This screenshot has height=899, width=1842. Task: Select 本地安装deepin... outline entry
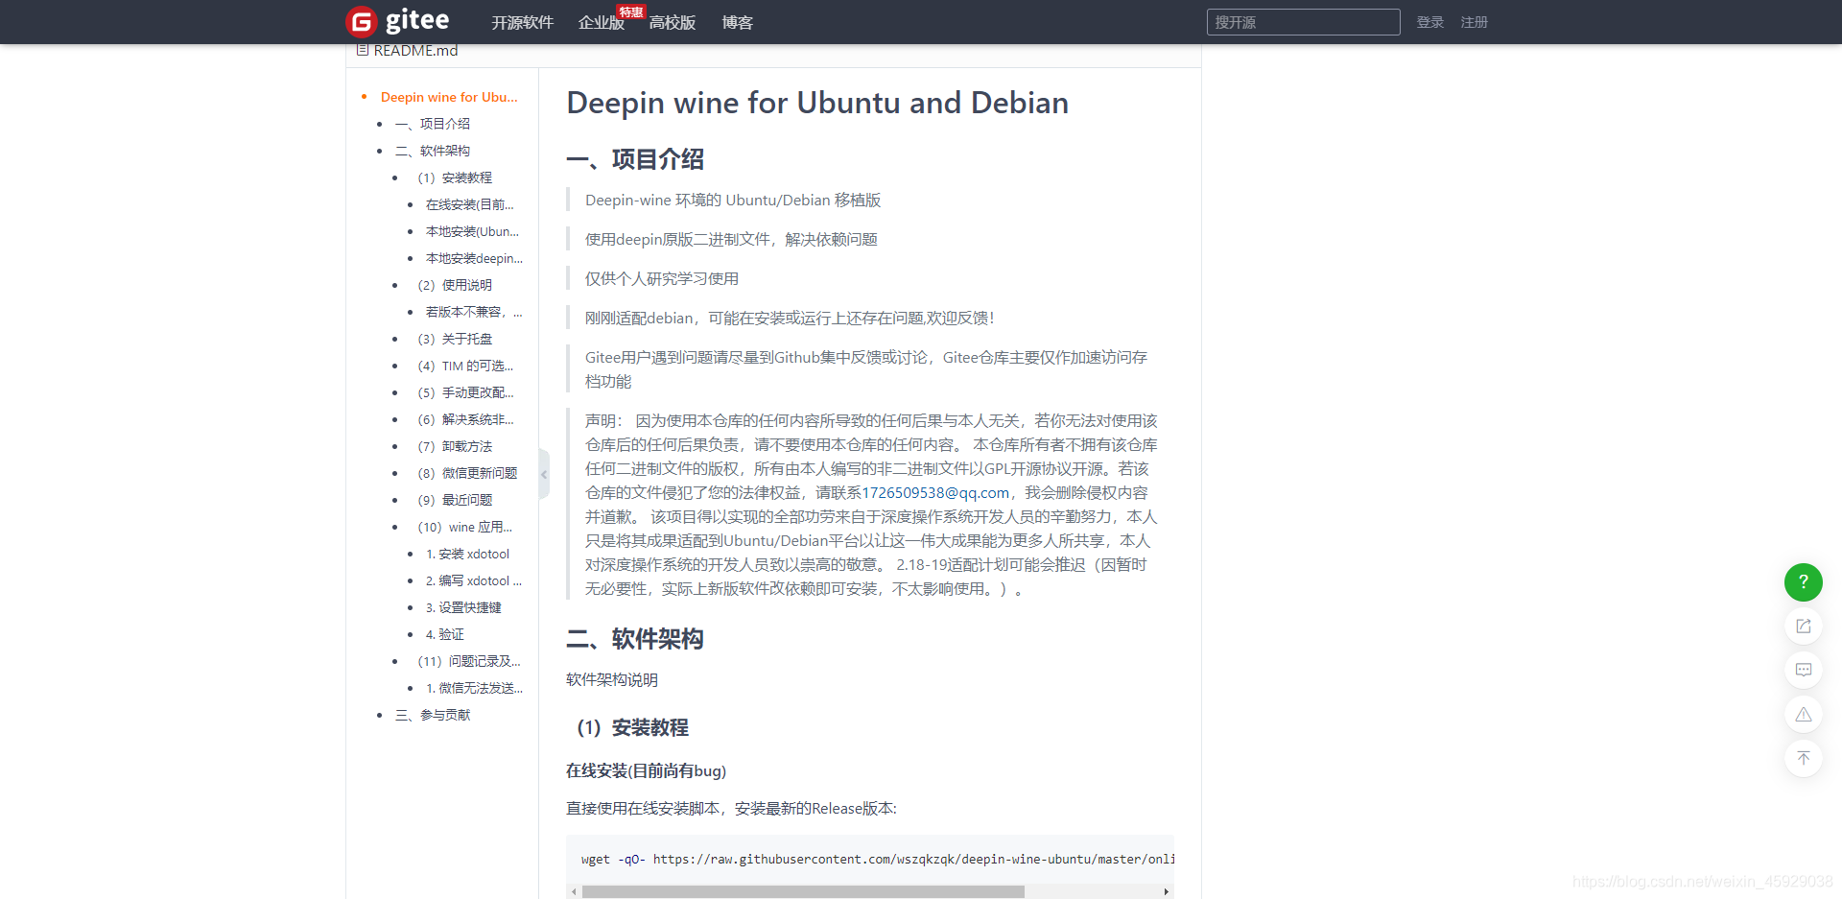click(474, 258)
